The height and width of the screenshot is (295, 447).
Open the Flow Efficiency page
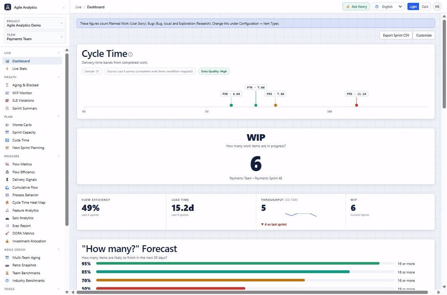click(x=32, y=172)
